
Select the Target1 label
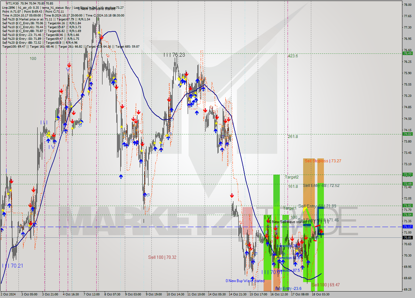pos(290,208)
